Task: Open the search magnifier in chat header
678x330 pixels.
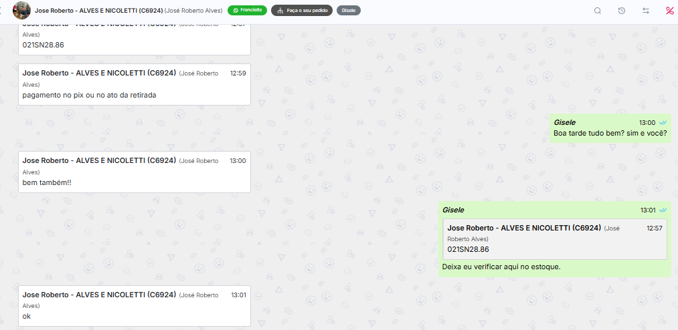Action: tap(598, 11)
